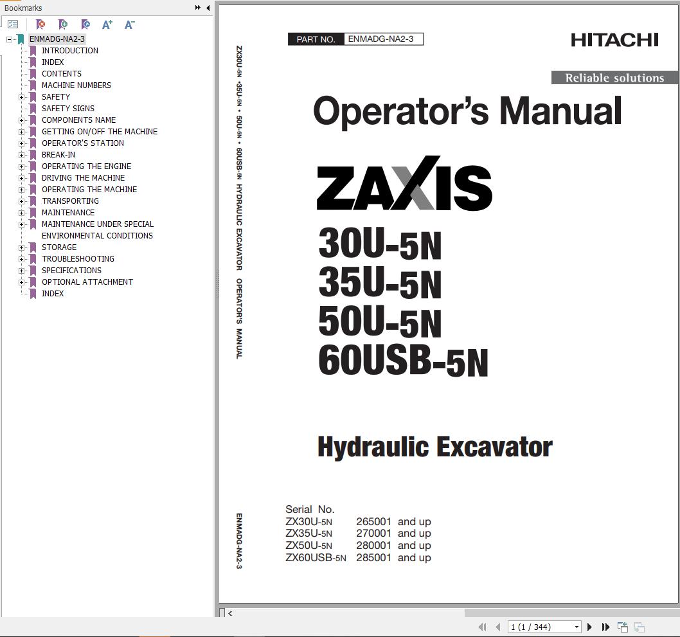The width and height of the screenshot is (680, 637).
Task: Expand the SAFETY bookmark node
Action: [x=21, y=97]
